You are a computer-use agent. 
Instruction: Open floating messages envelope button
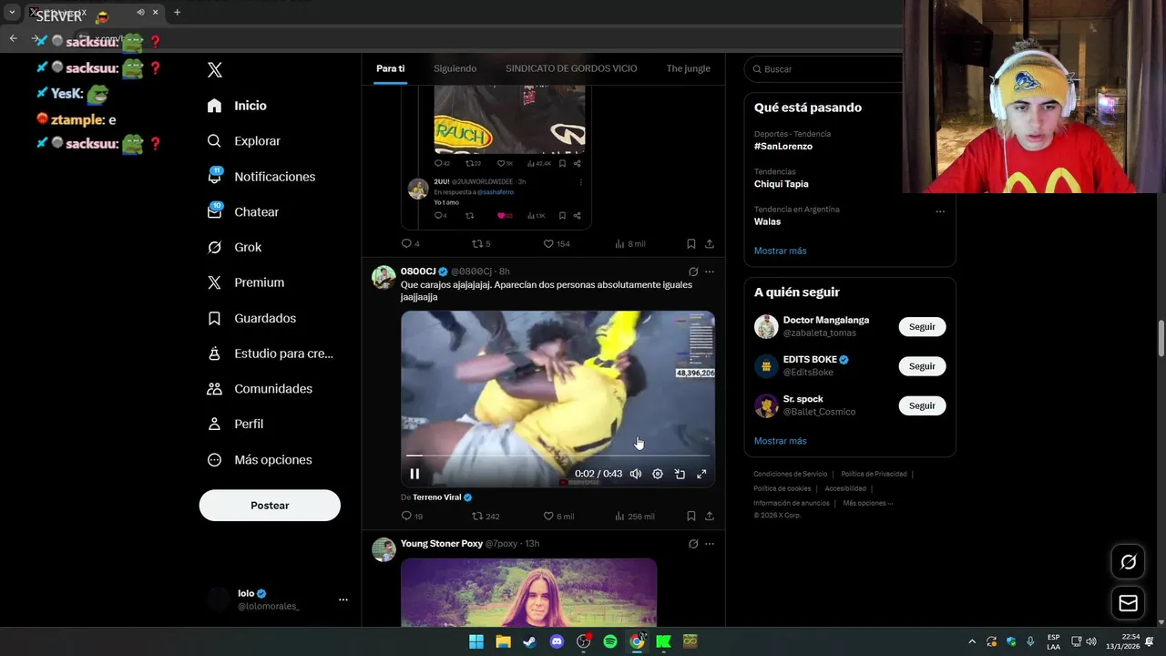1128,603
